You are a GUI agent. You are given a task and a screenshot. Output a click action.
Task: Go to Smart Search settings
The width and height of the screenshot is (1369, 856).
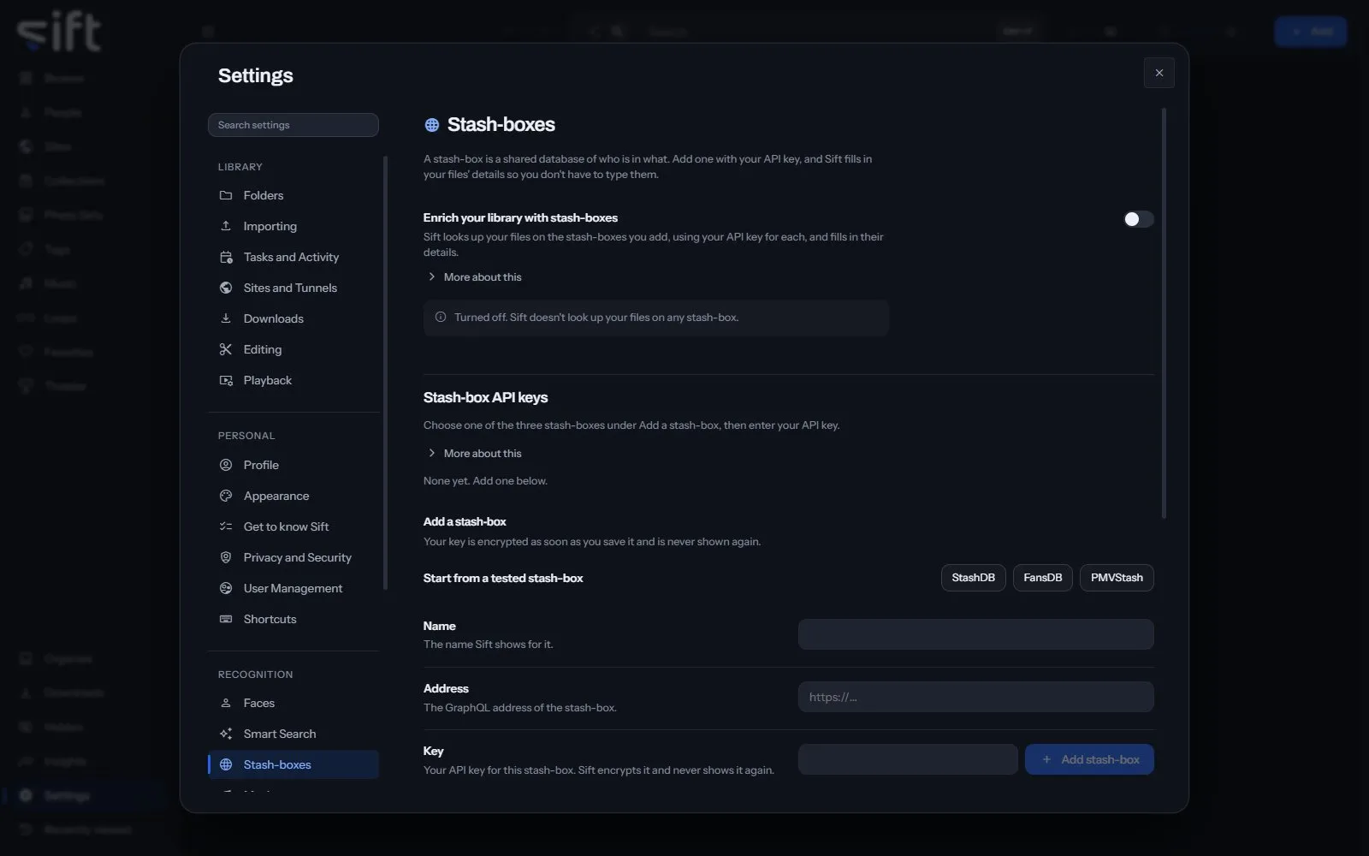(x=293, y=734)
